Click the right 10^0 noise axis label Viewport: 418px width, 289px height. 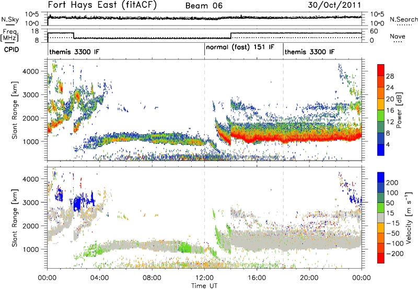point(377,23)
